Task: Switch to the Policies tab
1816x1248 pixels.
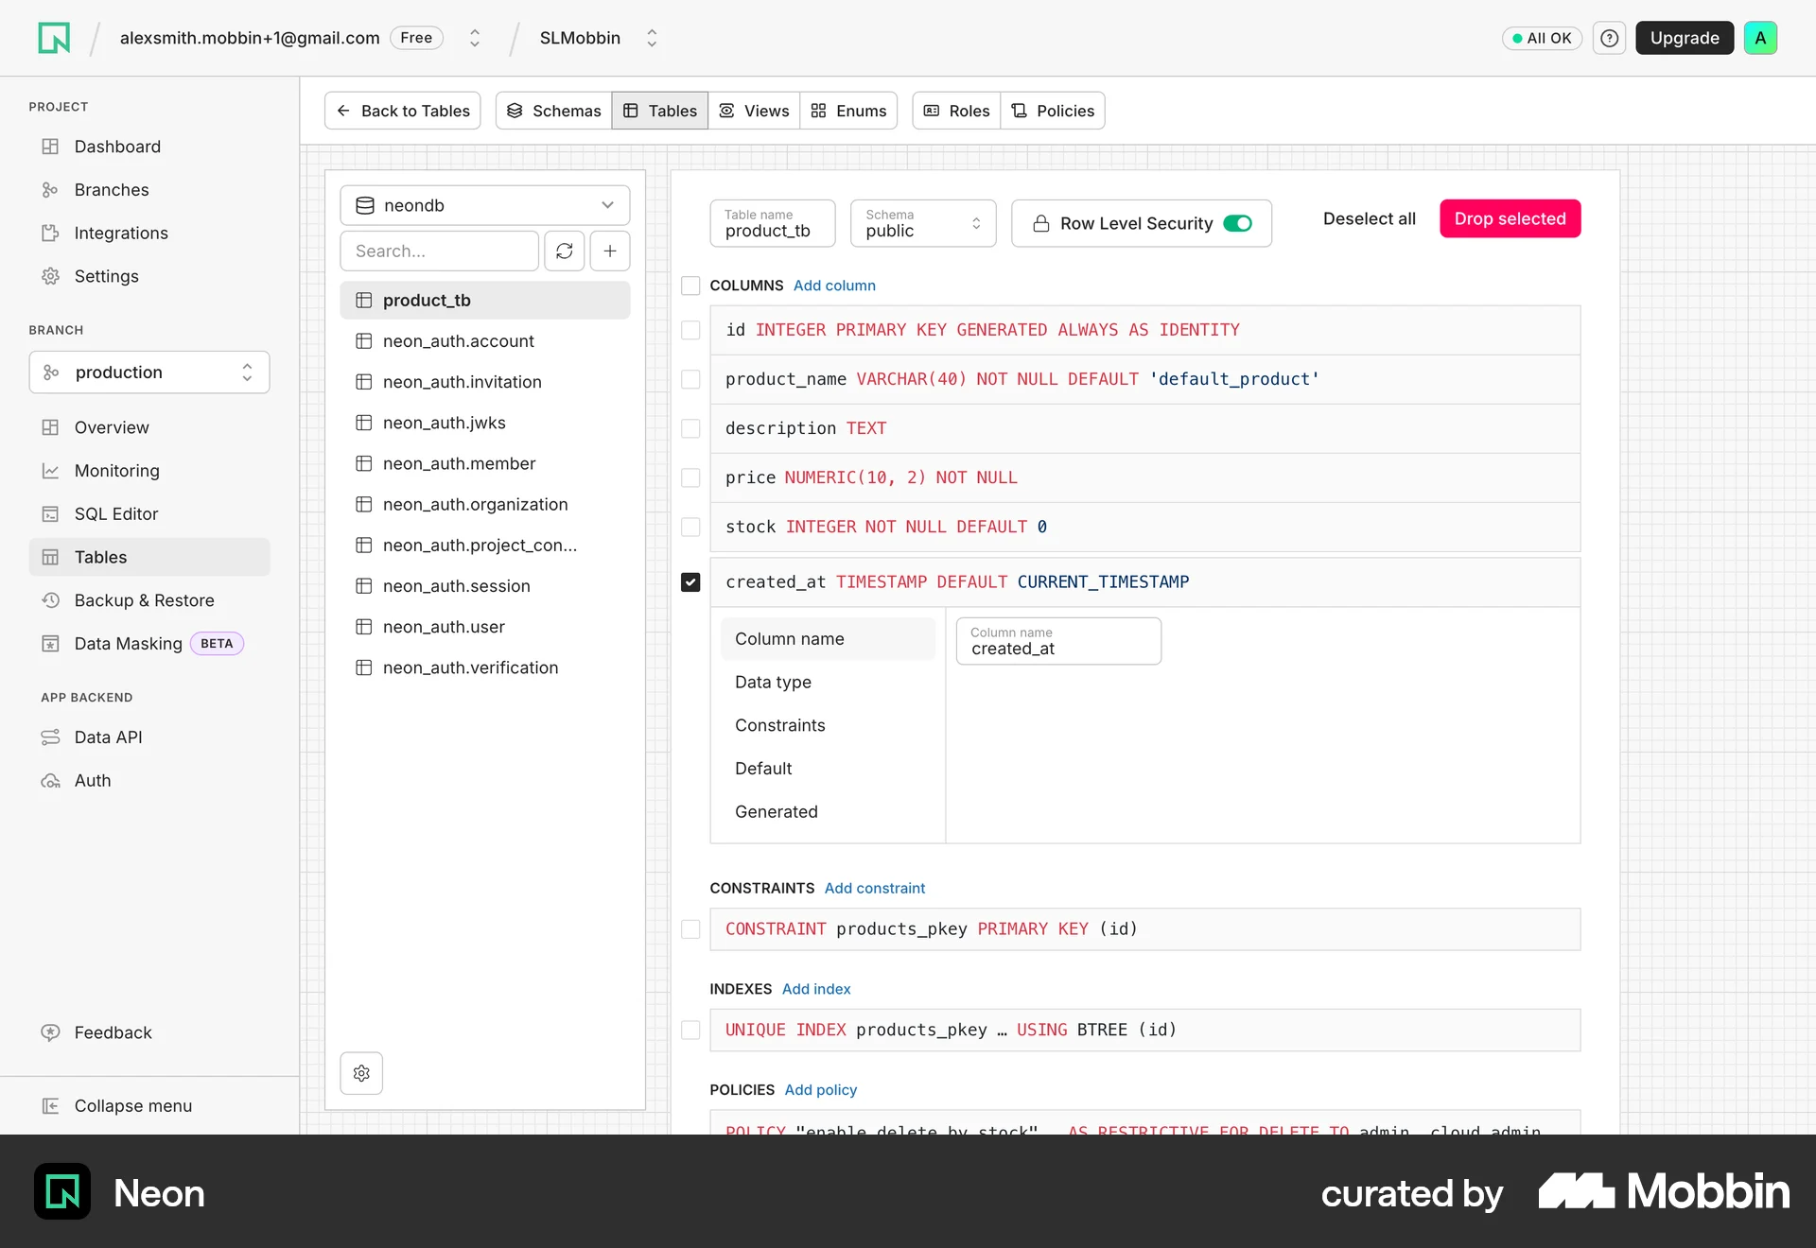Action: click(x=1053, y=111)
